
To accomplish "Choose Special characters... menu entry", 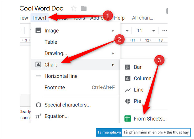I will click(x=75, y=105).
